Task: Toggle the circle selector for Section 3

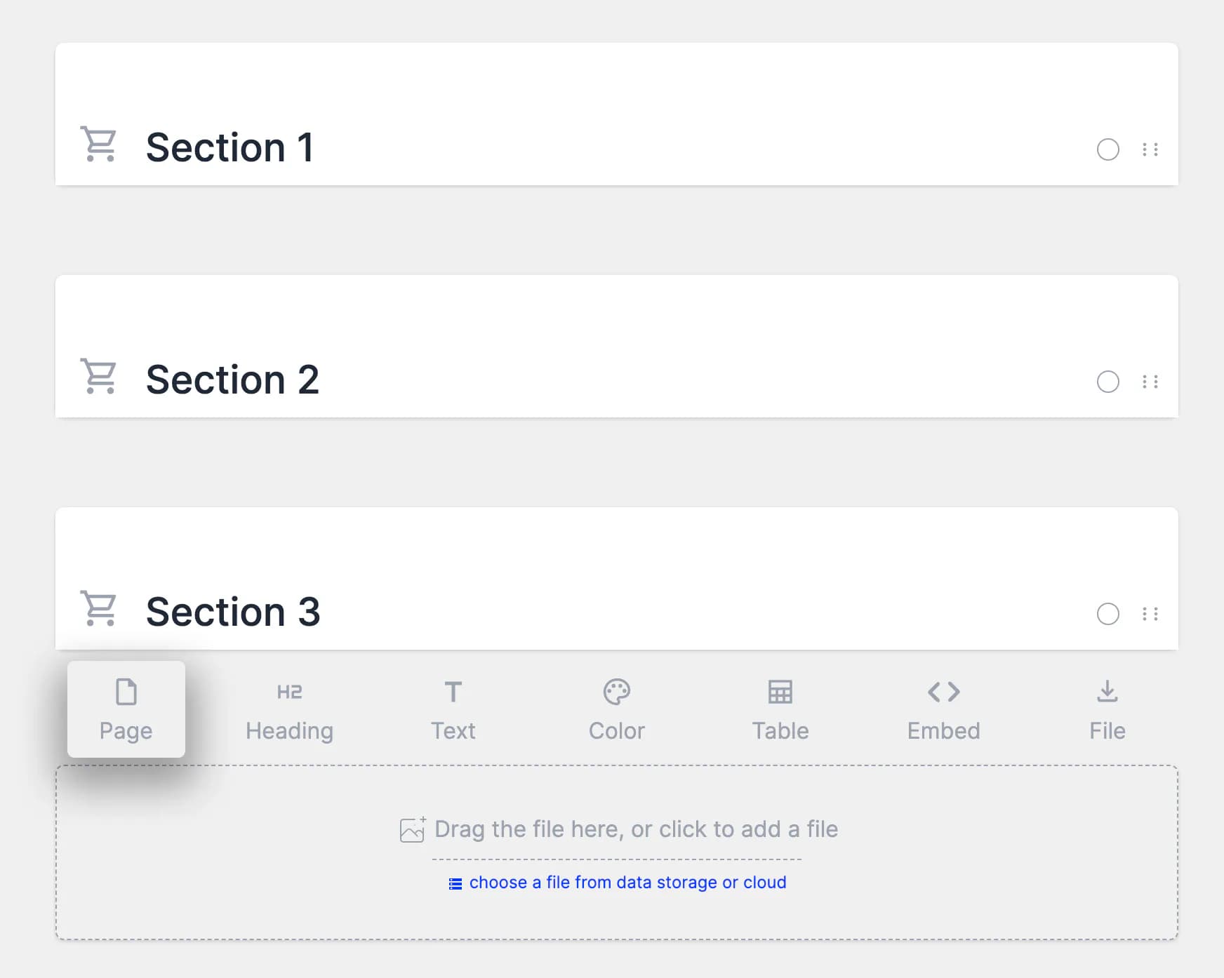Action: [x=1108, y=614]
